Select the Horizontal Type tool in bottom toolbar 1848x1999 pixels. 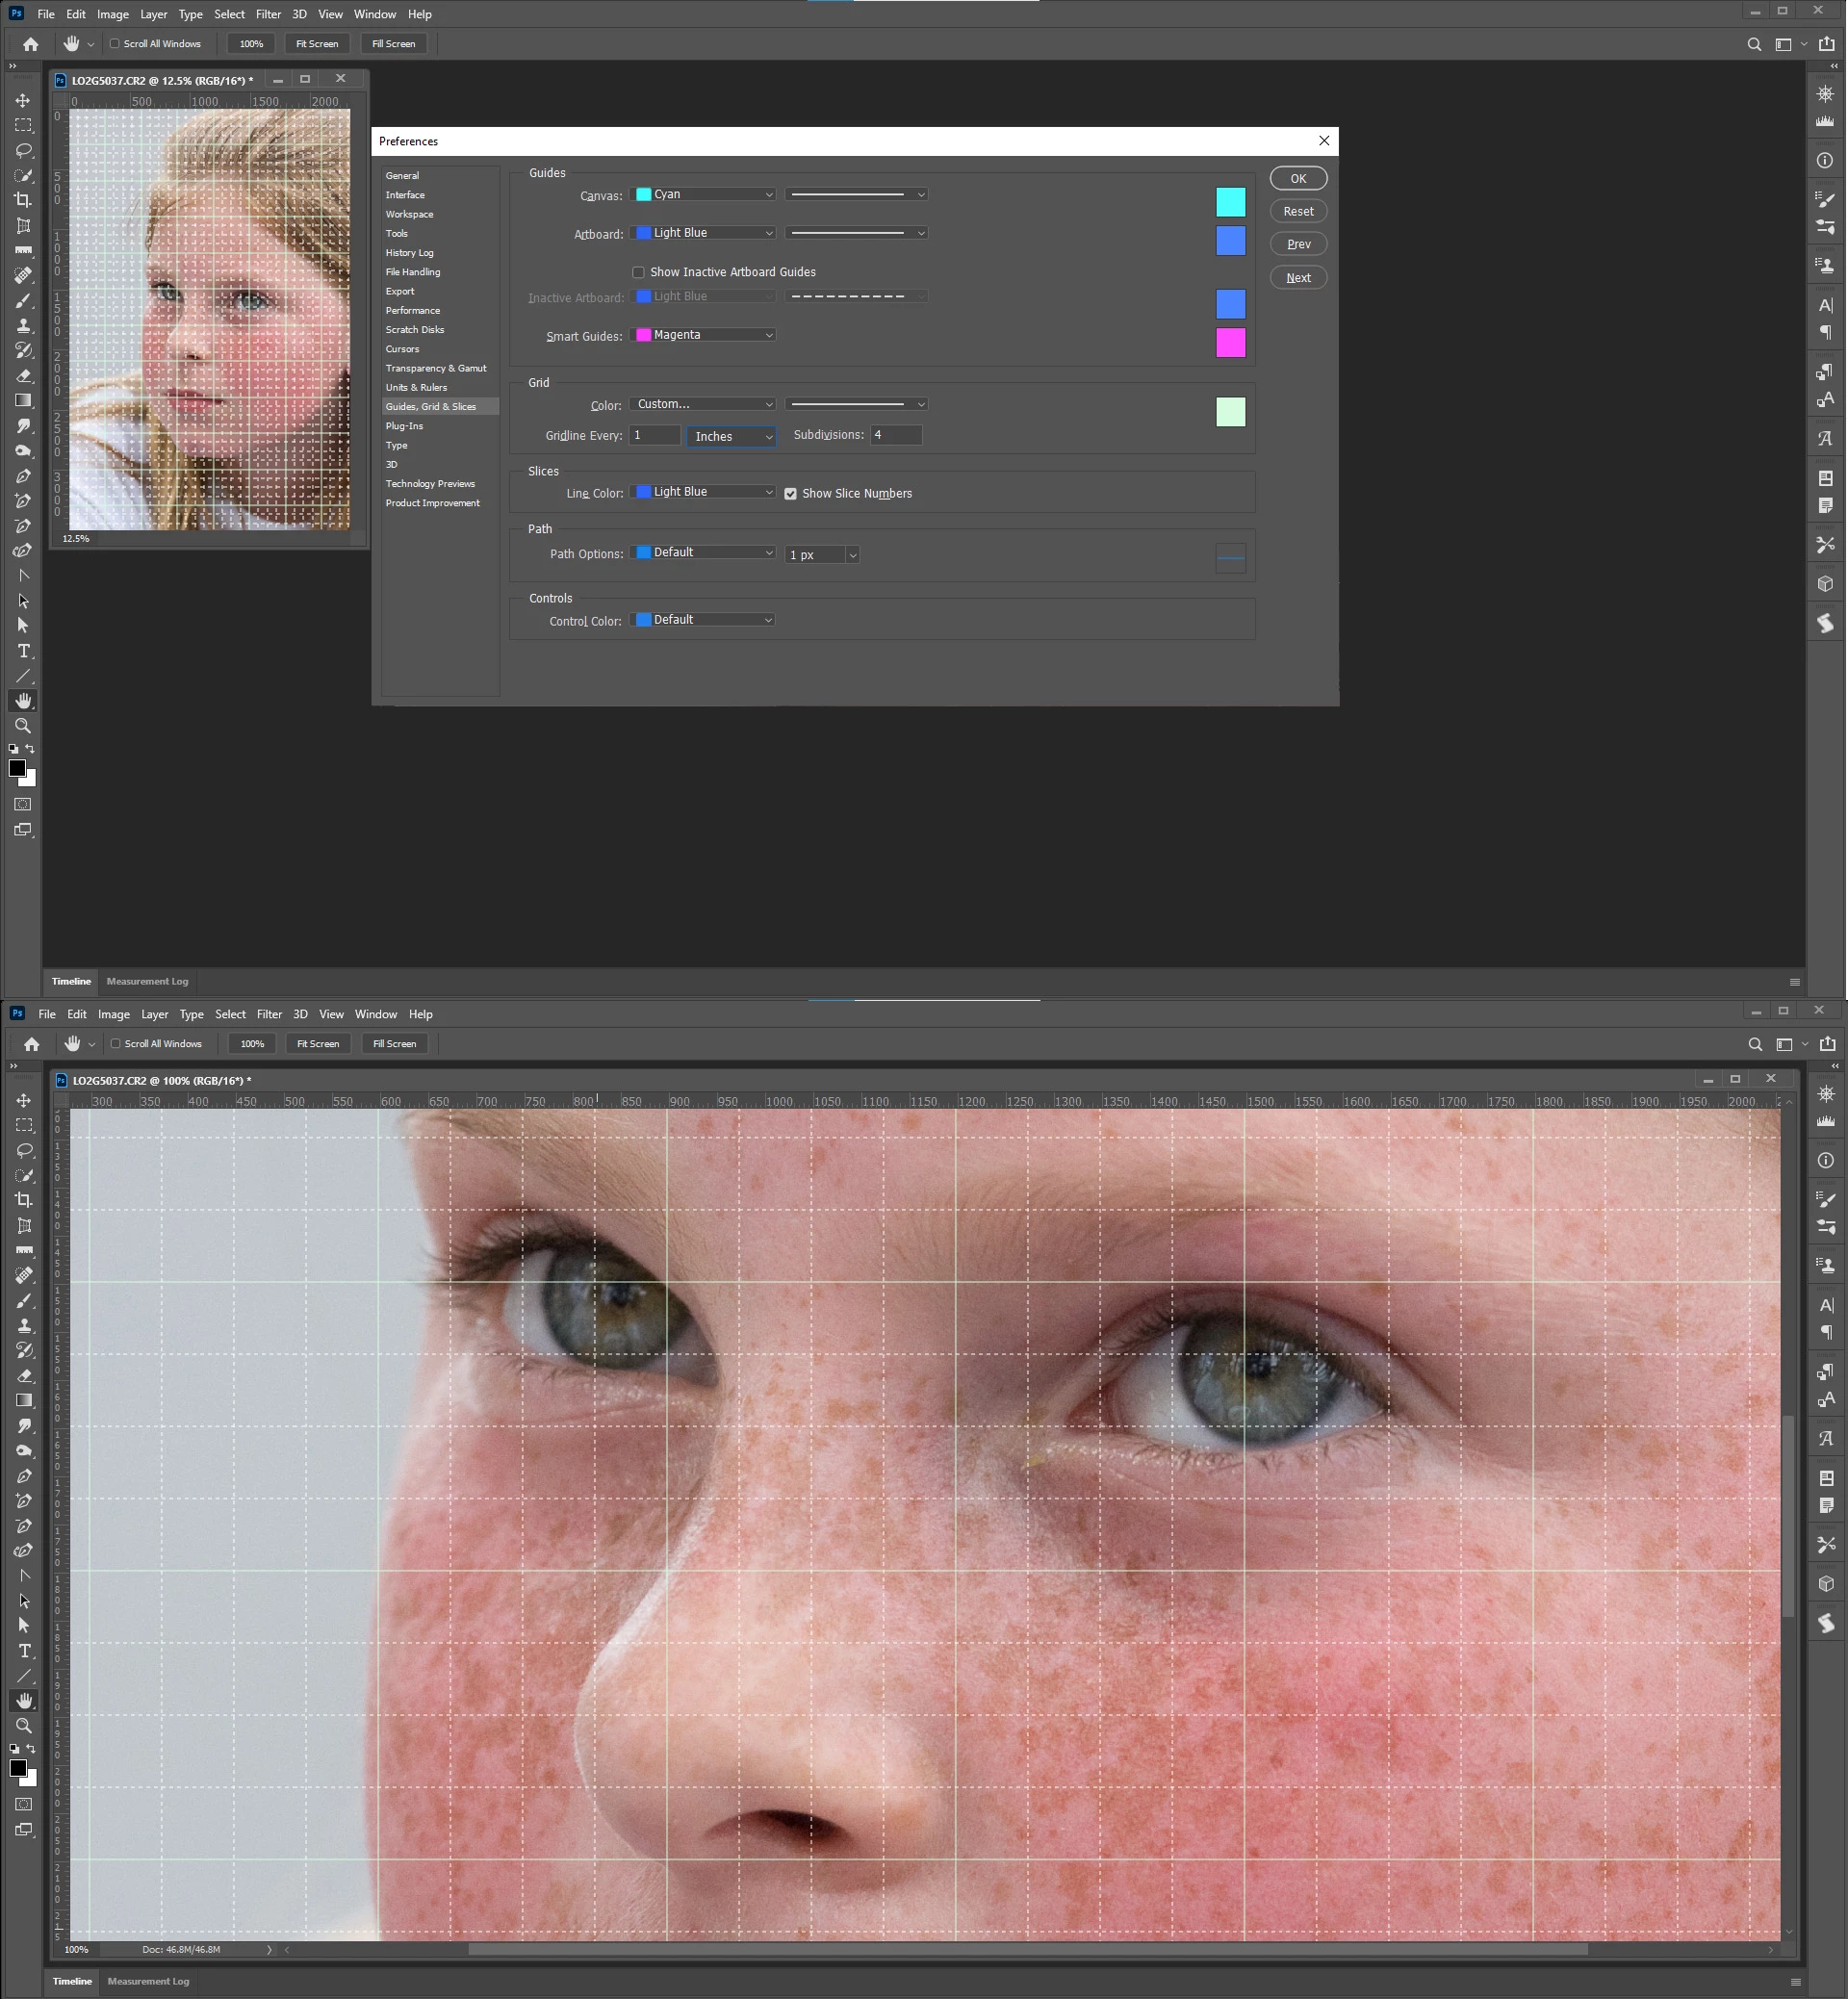coord(24,1650)
